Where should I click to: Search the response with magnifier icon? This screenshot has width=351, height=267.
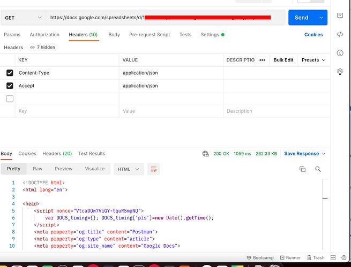318,169
